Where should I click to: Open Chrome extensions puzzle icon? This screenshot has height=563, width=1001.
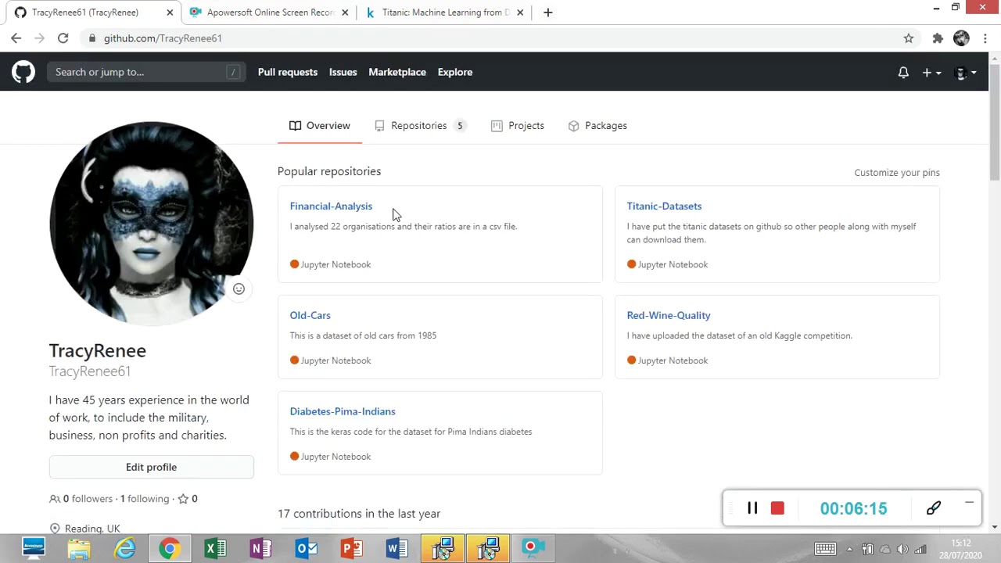coord(938,38)
